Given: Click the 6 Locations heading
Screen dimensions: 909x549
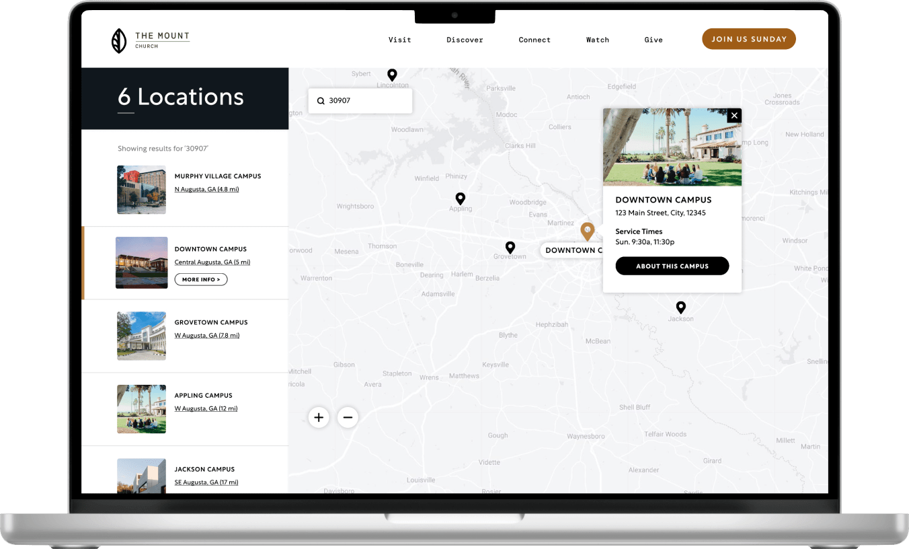Looking at the screenshot, I should (x=181, y=97).
